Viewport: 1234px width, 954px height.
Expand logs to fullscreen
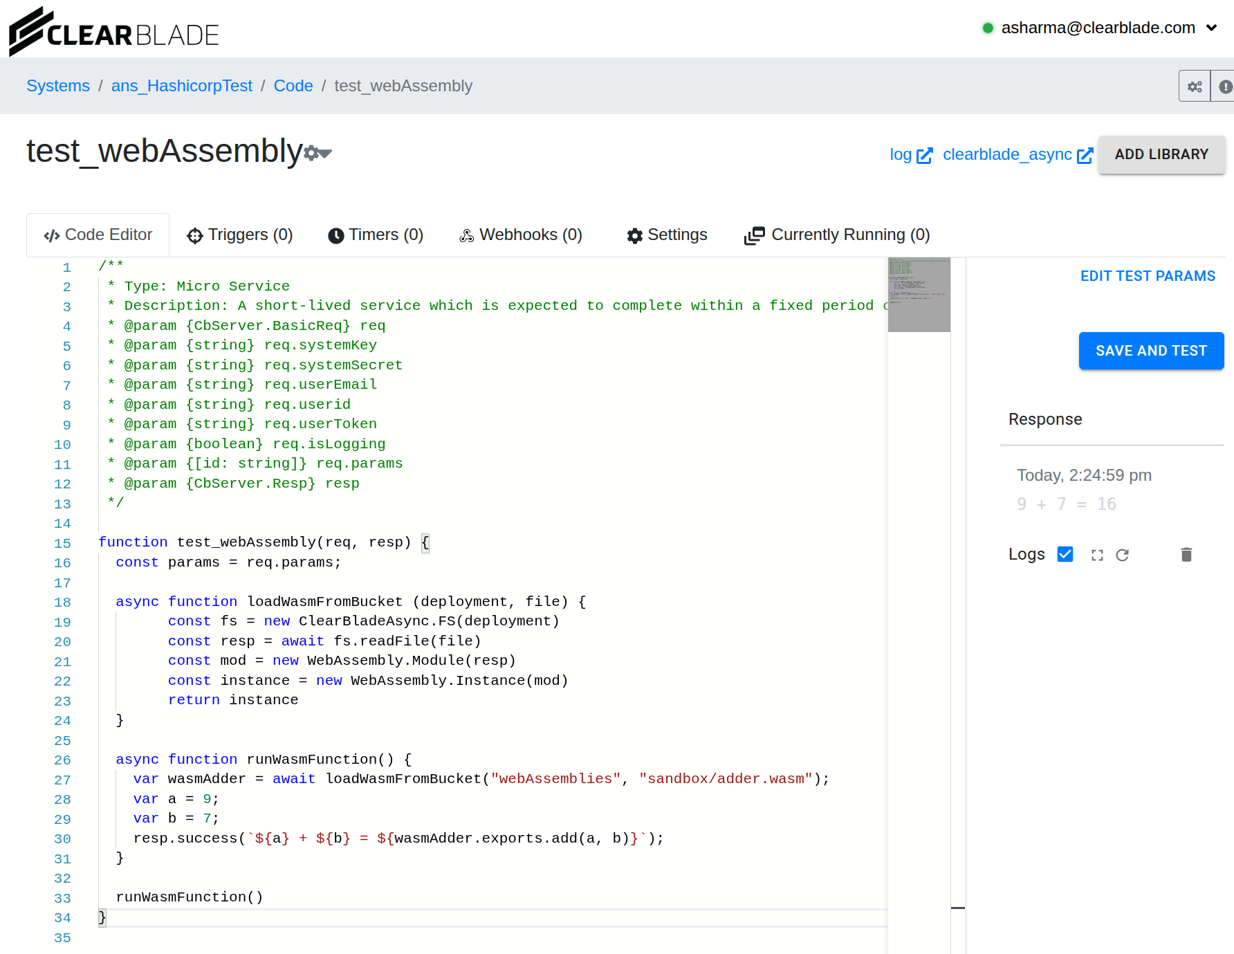tap(1097, 555)
